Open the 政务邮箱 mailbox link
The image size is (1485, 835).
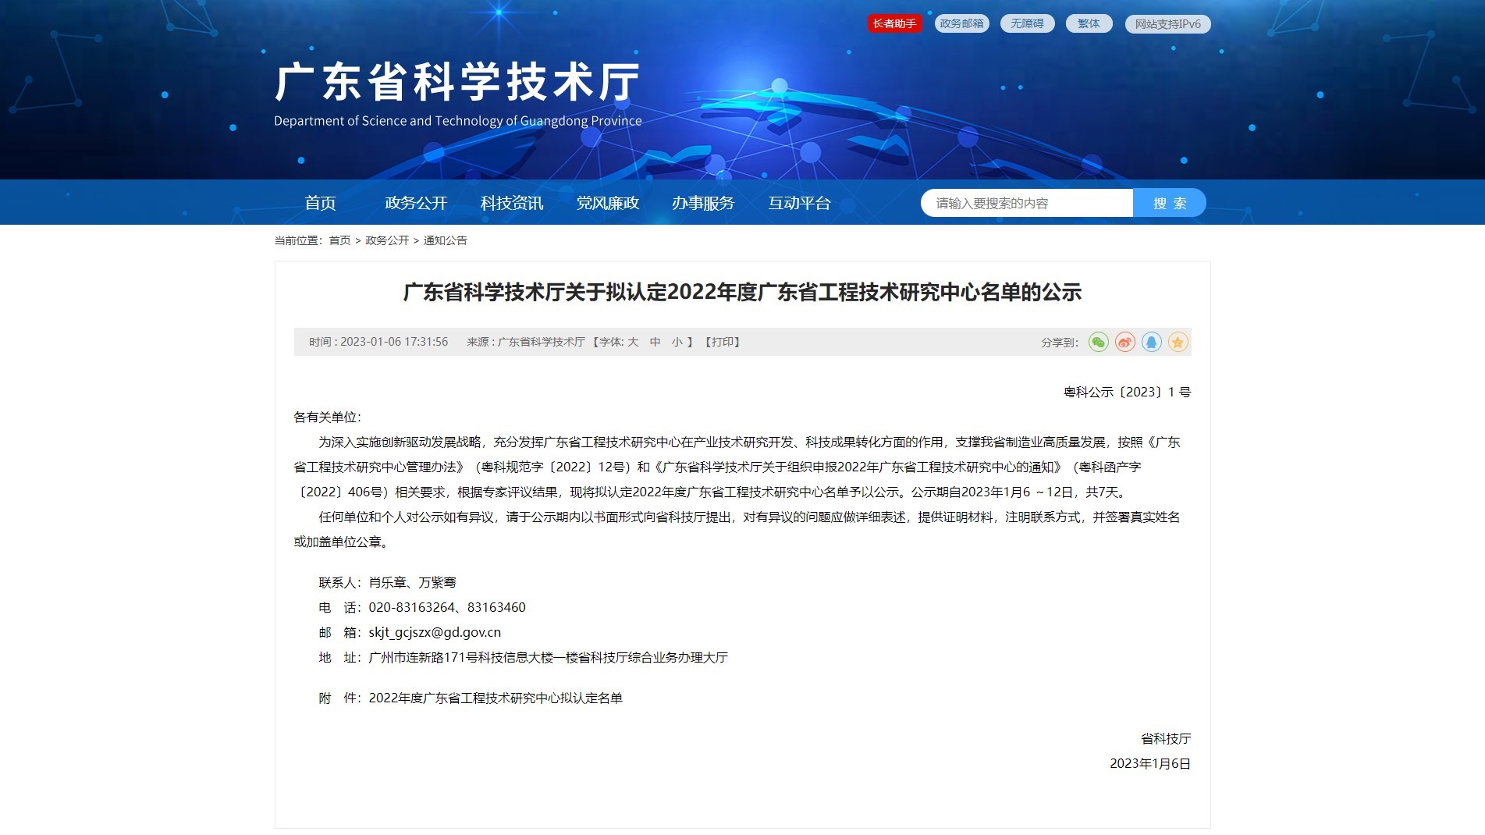(x=961, y=23)
